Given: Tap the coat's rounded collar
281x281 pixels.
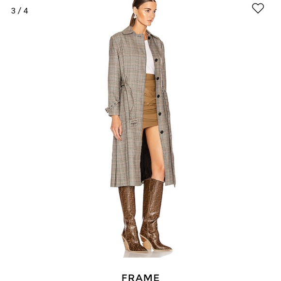Looking at the screenshot, I should tap(128, 31).
